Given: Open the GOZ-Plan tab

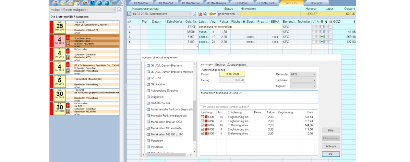Looking at the screenshot, I should pos(241,3).
